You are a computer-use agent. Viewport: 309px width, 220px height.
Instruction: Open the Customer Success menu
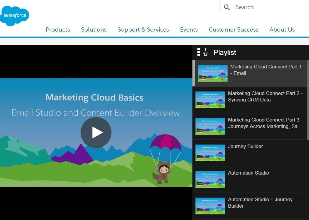click(x=233, y=29)
